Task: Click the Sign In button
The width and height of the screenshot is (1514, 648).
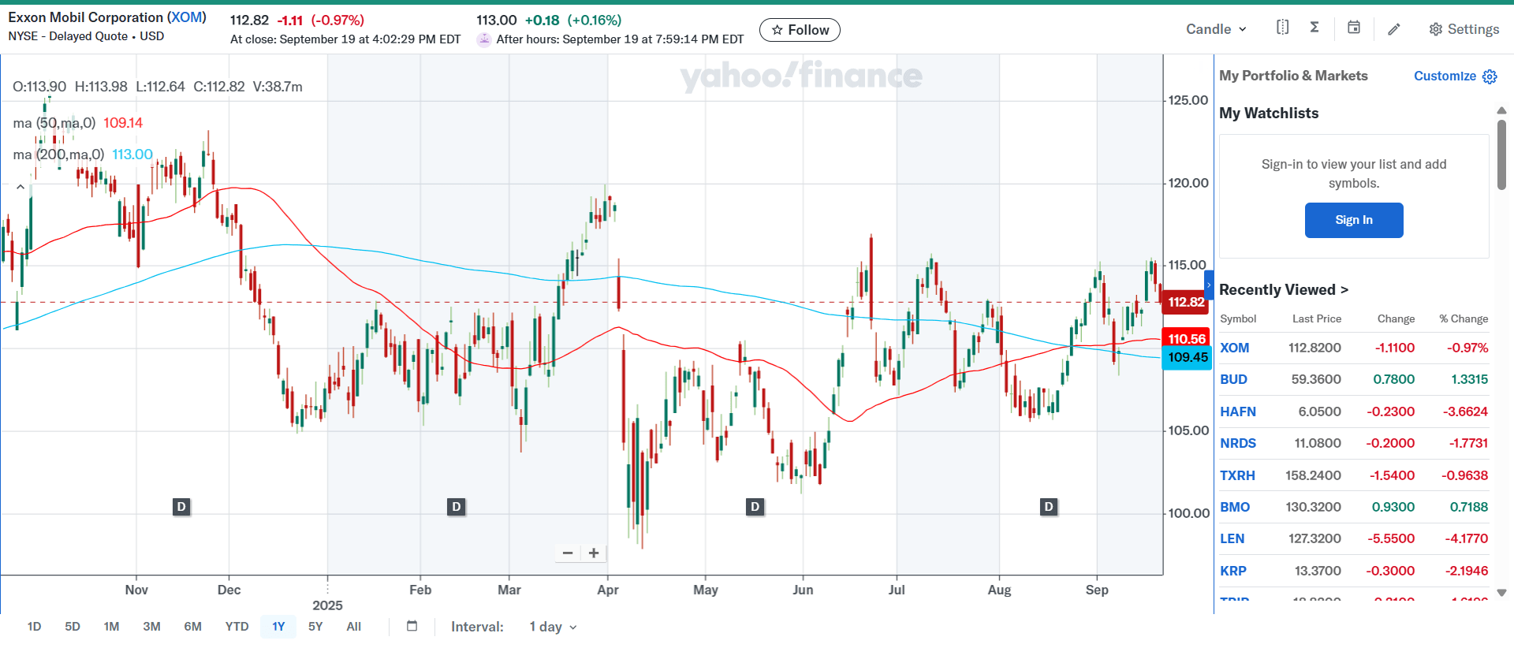Action: [1354, 220]
